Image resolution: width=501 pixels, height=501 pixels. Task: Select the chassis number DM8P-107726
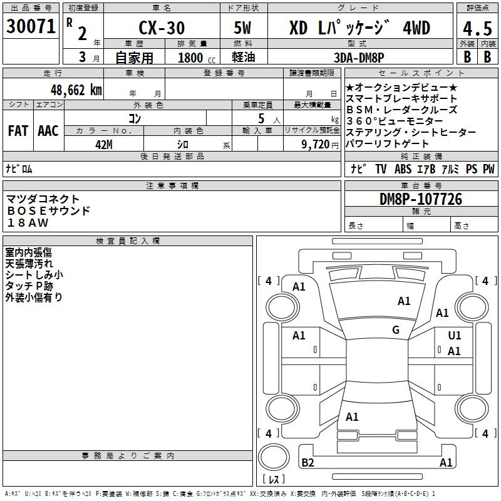tap(421, 199)
